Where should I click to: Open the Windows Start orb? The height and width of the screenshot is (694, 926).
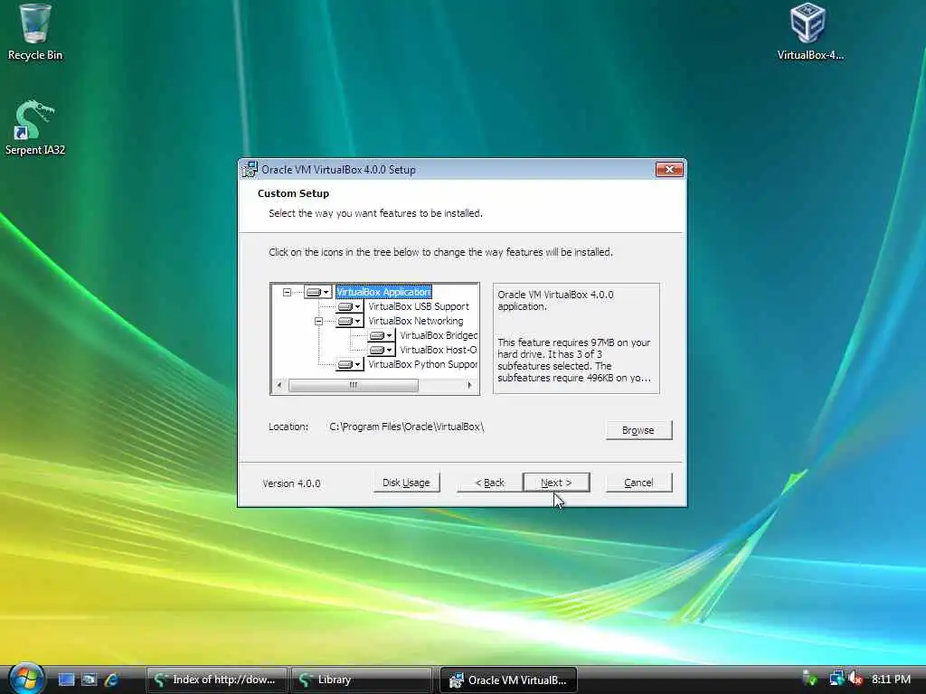click(x=26, y=679)
